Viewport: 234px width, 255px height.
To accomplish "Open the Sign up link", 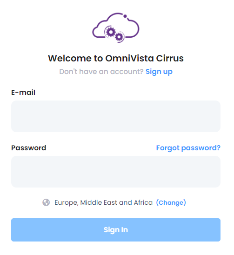I will tap(159, 72).
